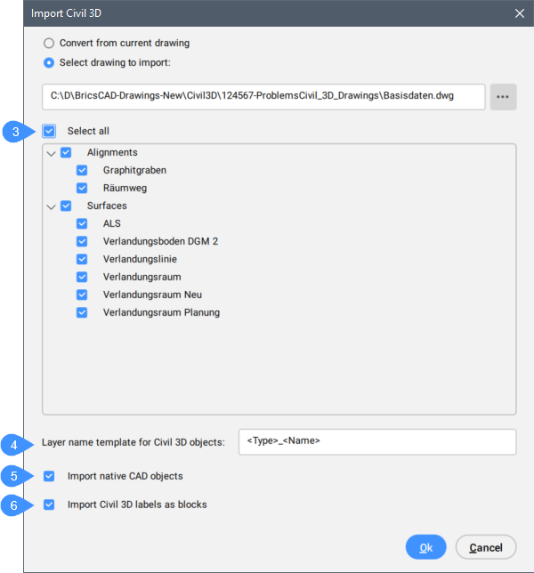Uncheck the Verlandungslinie surface
Image resolution: width=534 pixels, height=573 pixels.
tap(82, 259)
